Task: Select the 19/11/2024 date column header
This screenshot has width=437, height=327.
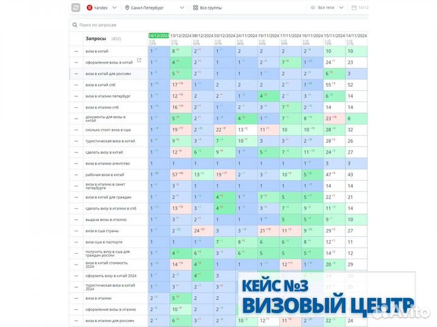Action: pos(268,36)
